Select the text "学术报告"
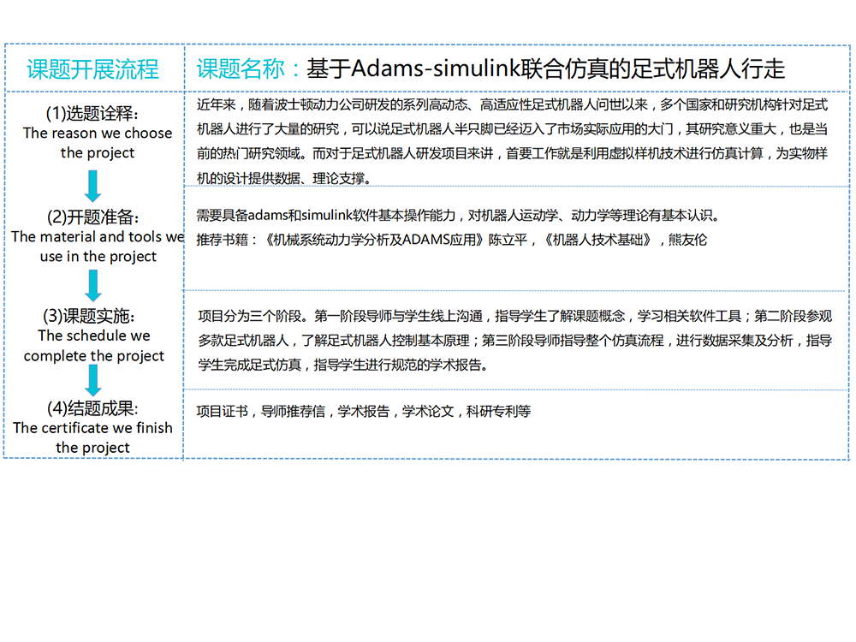This screenshot has height=642, width=856. tap(364, 411)
